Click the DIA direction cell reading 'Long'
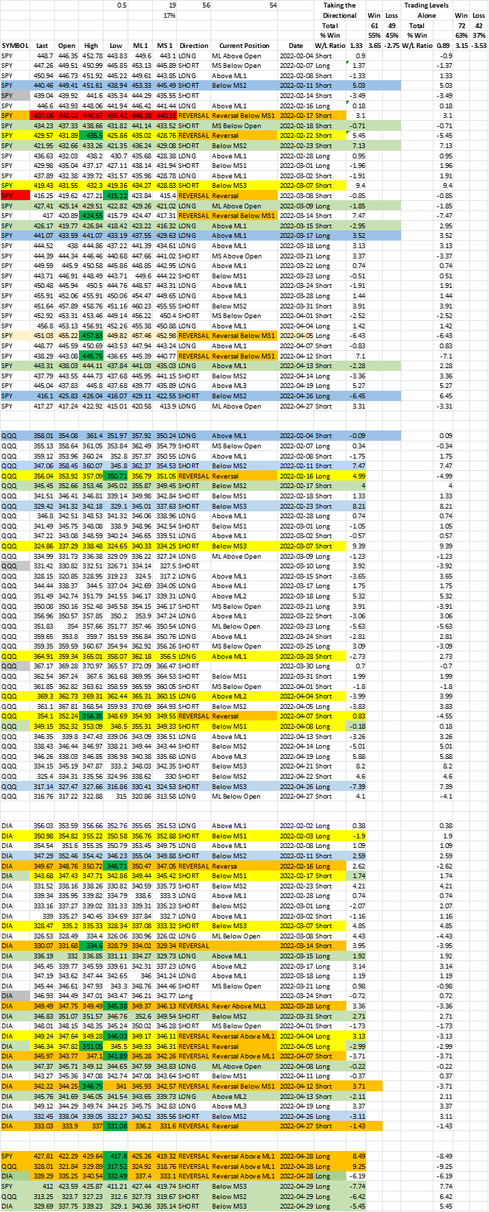The height and width of the screenshot is (1212, 489). 194,996
